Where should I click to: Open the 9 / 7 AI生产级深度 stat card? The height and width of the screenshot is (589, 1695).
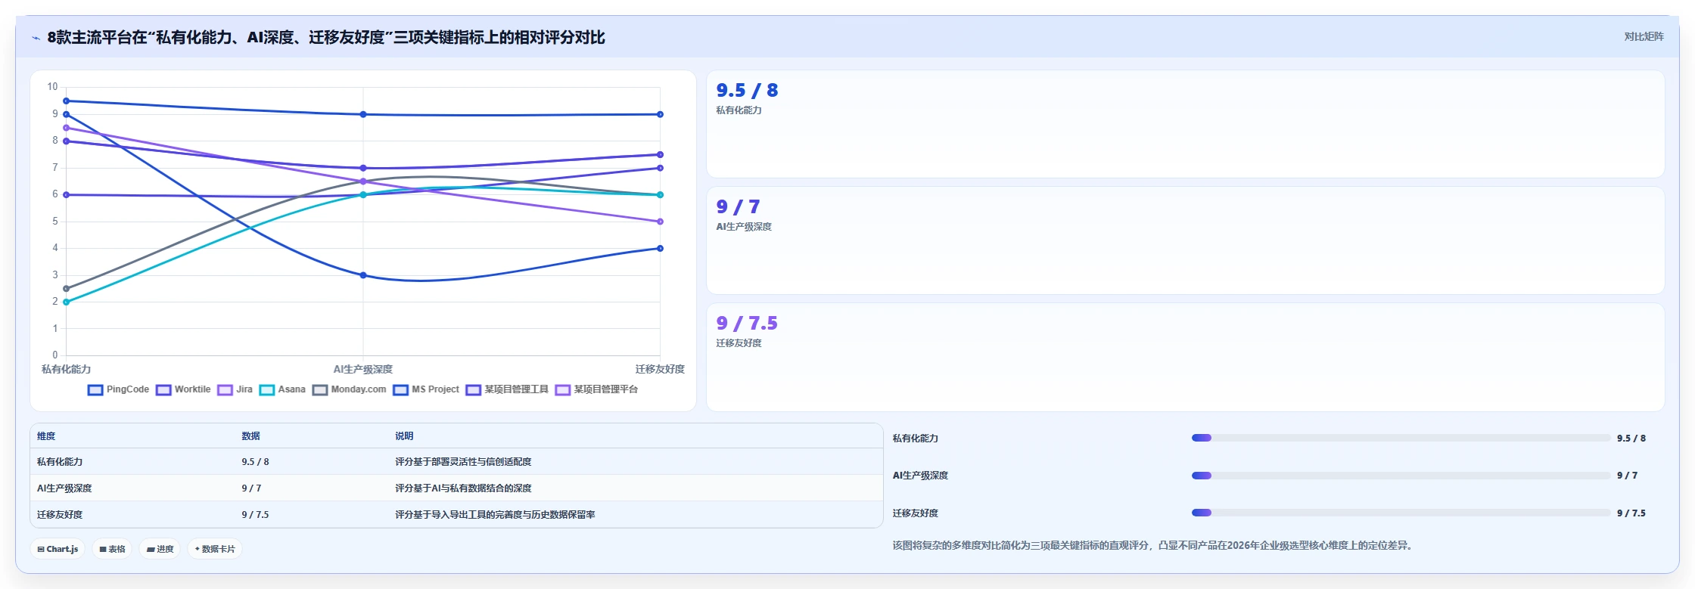[1185, 240]
